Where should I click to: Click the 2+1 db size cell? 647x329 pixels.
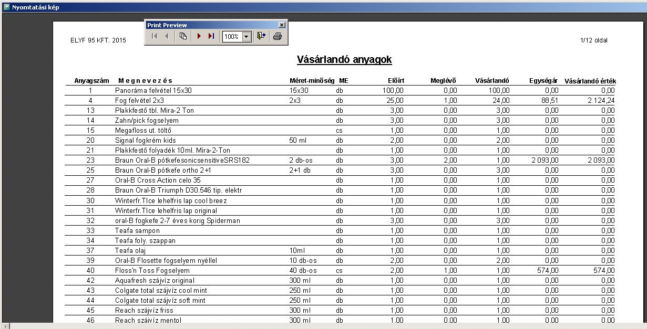pos(300,170)
